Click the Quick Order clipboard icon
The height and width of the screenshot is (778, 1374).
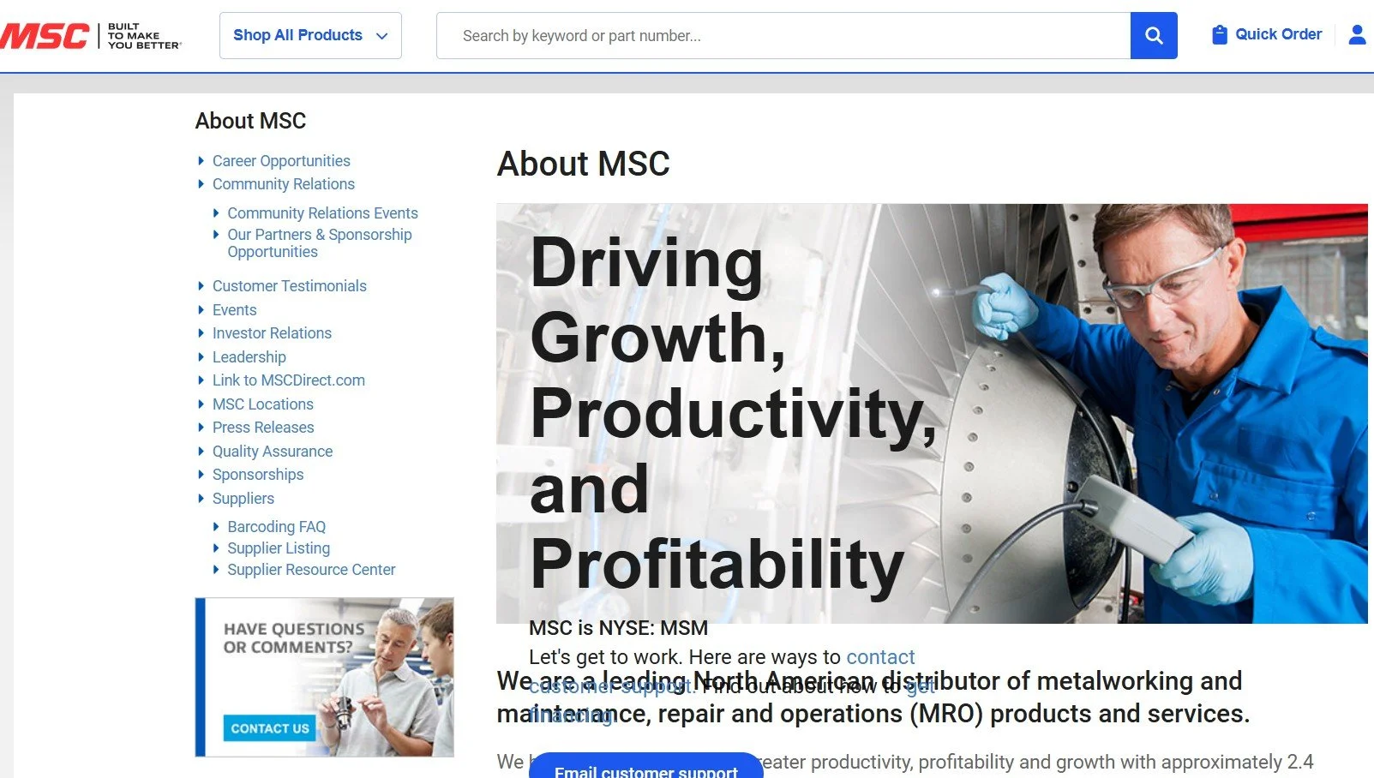(1220, 35)
